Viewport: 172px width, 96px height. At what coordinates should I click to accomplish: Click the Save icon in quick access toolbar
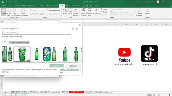click(3, 2)
